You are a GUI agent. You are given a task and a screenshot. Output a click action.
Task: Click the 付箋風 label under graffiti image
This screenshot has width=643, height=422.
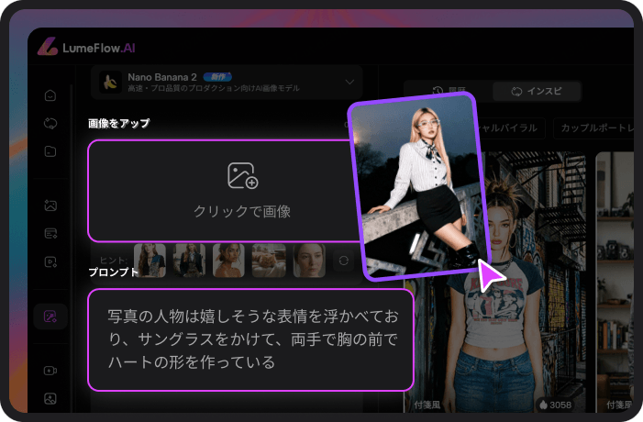point(427,405)
